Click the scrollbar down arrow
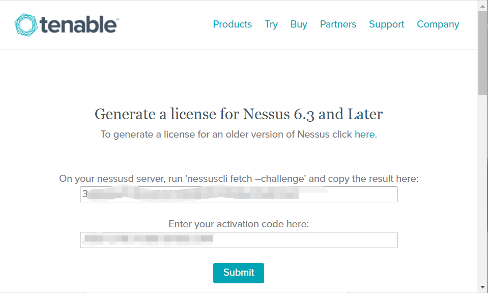The width and height of the screenshot is (488, 293). click(482, 287)
